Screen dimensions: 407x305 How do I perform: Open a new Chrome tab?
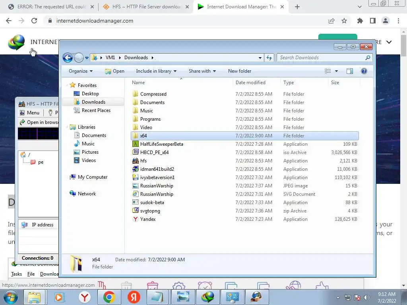297,7
